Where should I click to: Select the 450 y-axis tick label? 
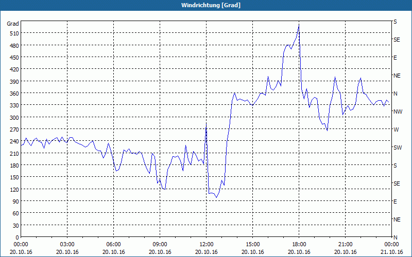(x=14, y=58)
